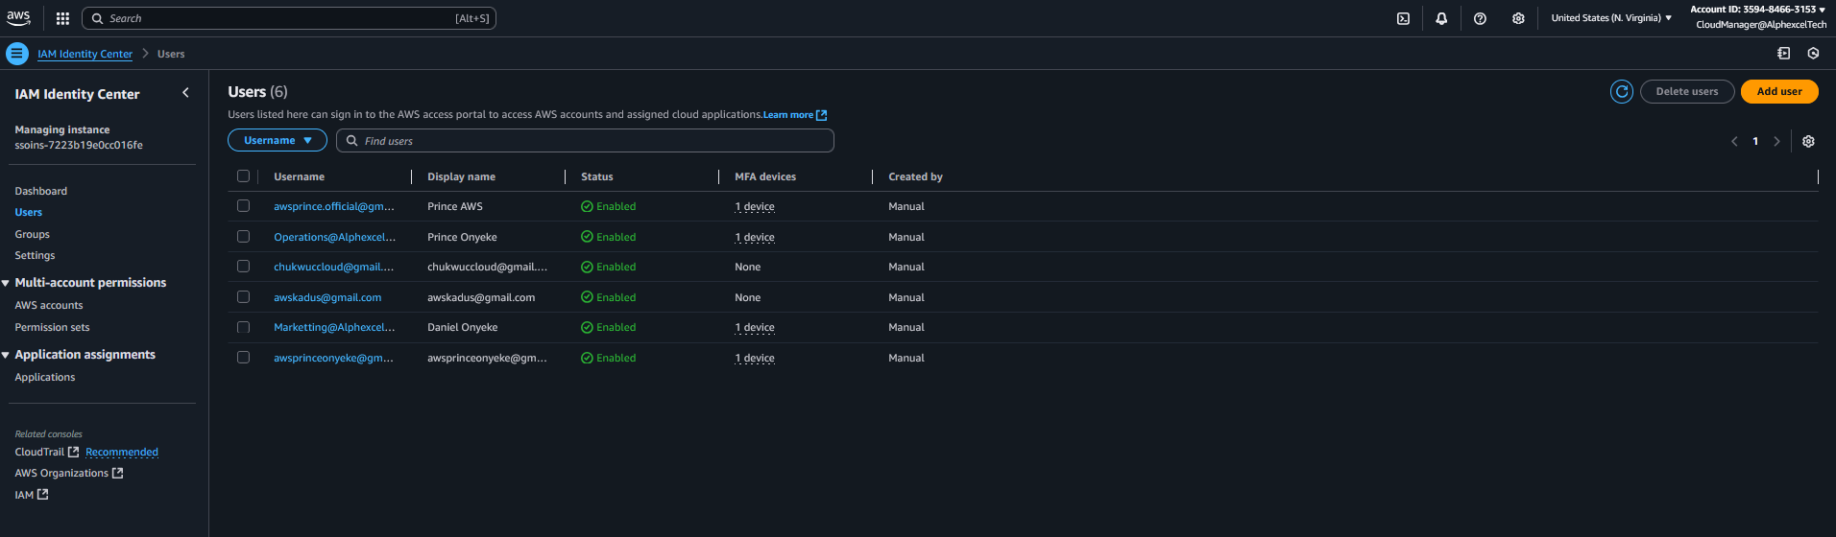Refresh the users list
The width and height of the screenshot is (1836, 537).
1622,91
